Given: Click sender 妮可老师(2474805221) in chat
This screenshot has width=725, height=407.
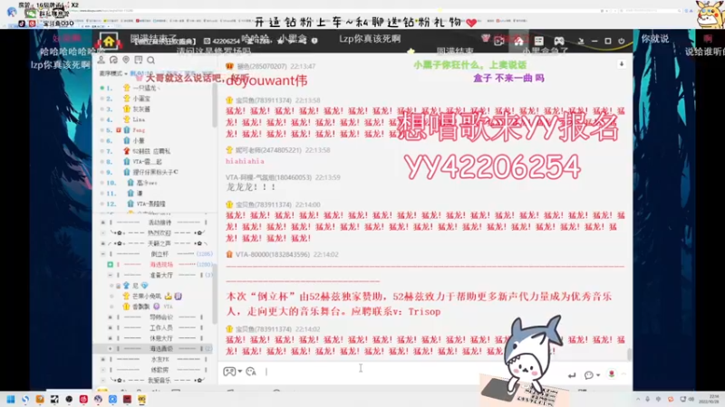Looking at the screenshot, I should [x=268, y=150].
